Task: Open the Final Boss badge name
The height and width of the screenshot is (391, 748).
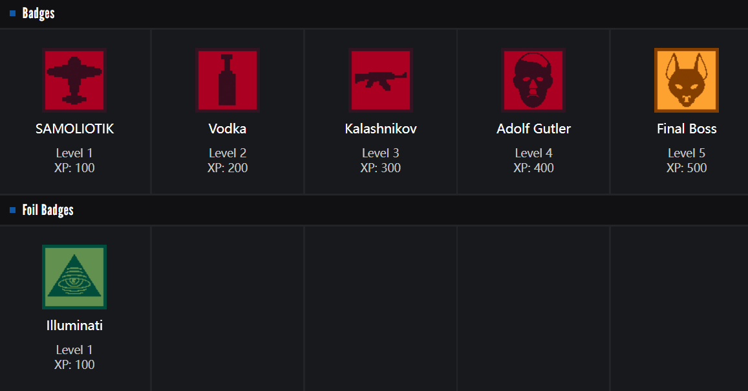Action: pyautogui.click(x=687, y=129)
